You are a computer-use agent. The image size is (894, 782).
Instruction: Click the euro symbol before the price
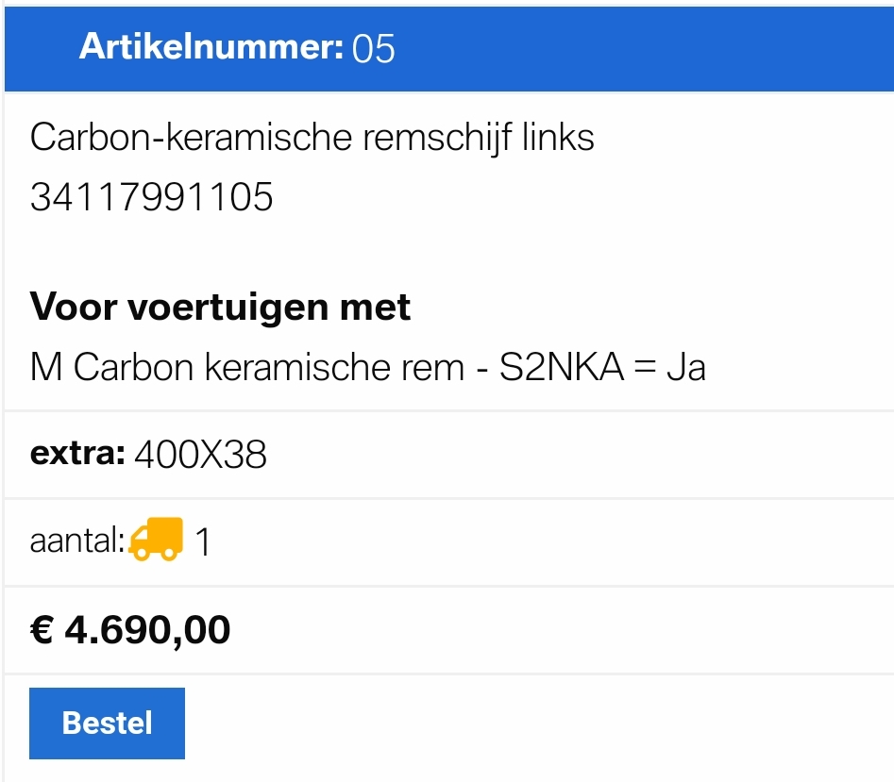pyautogui.click(x=42, y=630)
